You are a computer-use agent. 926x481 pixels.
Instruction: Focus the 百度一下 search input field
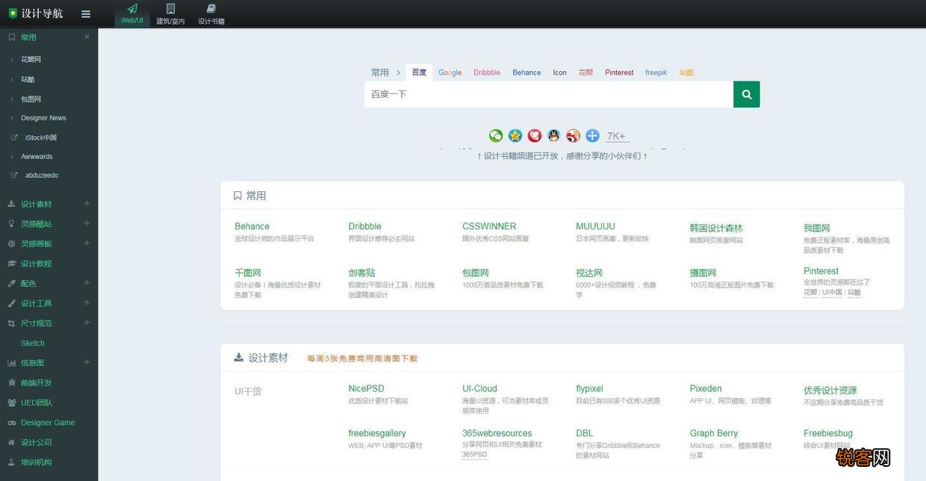549,94
